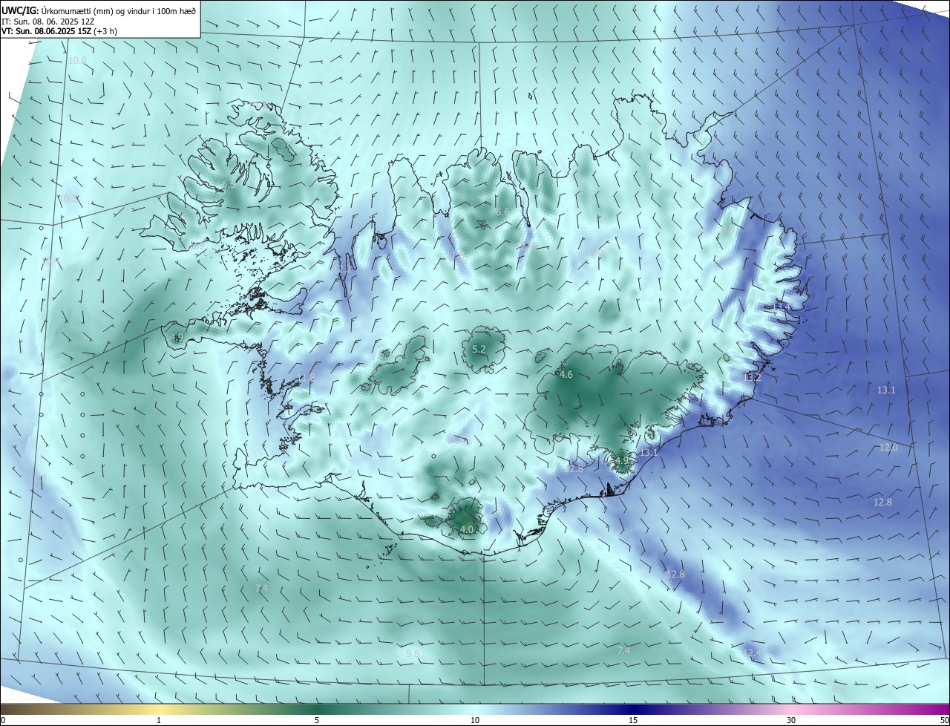
Task: Click the 50 tick on the color scale
Action: coord(944,720)
